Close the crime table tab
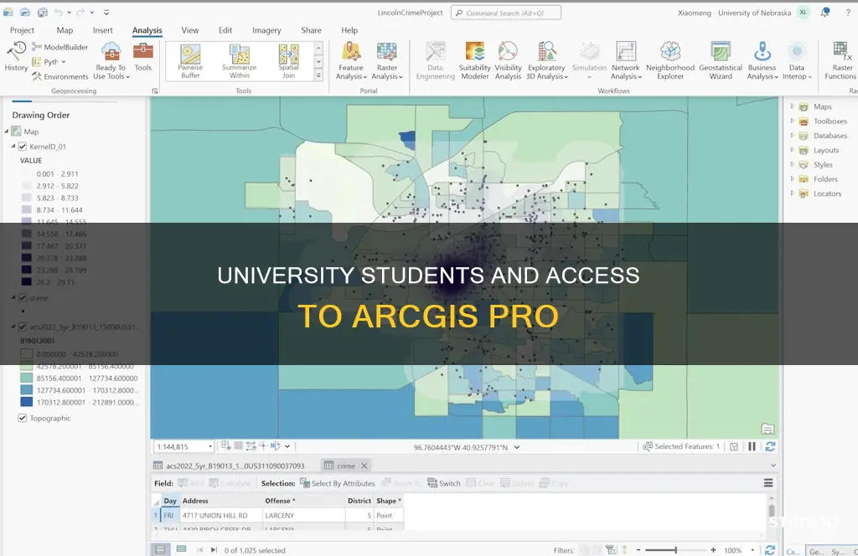The image size is (858, 556). click(x=364, y=466)
